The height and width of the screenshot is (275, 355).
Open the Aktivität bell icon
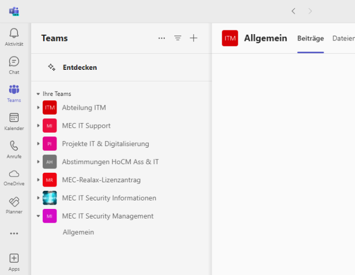(x=14, y=33)
